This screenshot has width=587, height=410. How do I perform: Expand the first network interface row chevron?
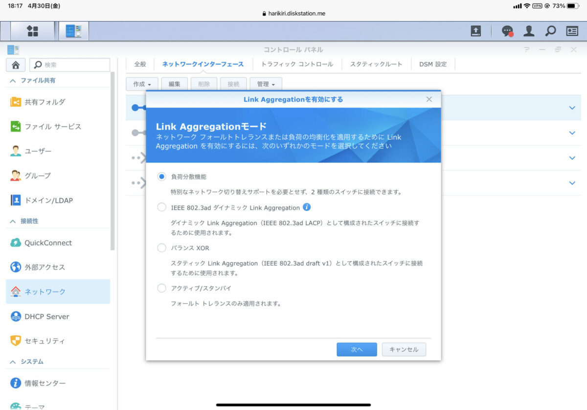coord(572,108)
